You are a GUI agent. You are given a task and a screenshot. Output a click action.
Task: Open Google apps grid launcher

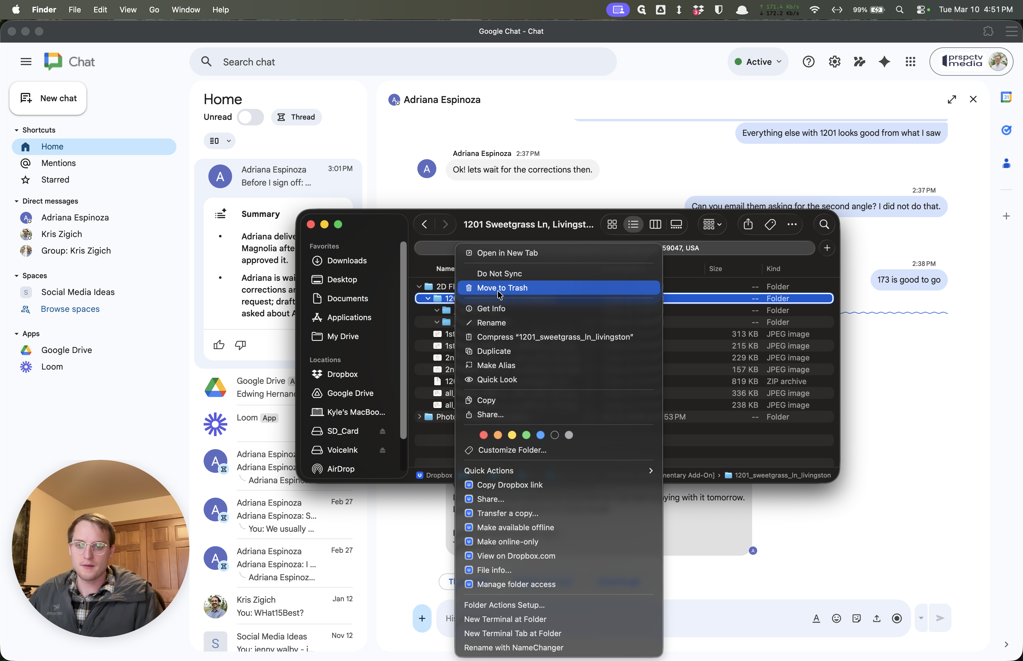(910, 62)
